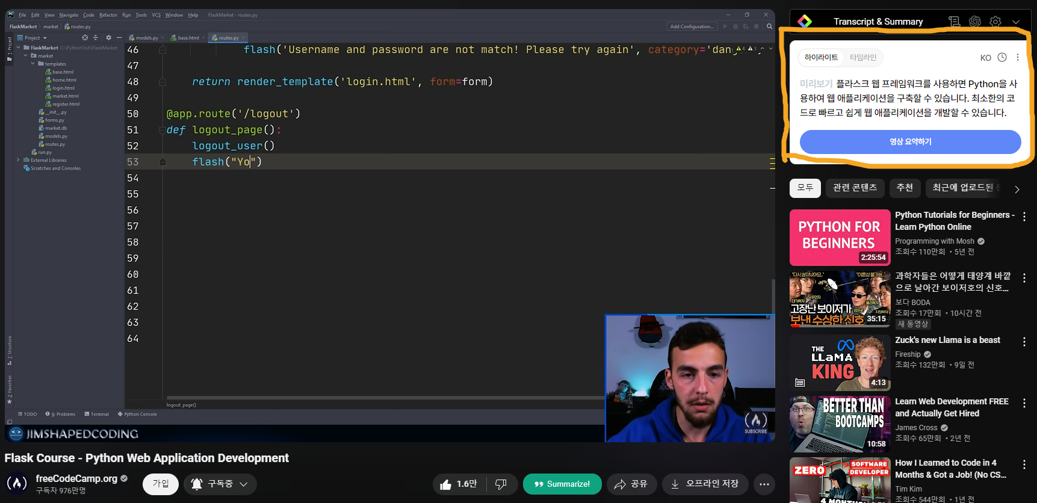Image resolution: width=1037 pixels, height=503 pixels.
Task: Open options menu for Python Tutorials for Beginners
Action: pyautogui.click(x=1024, y=217)
